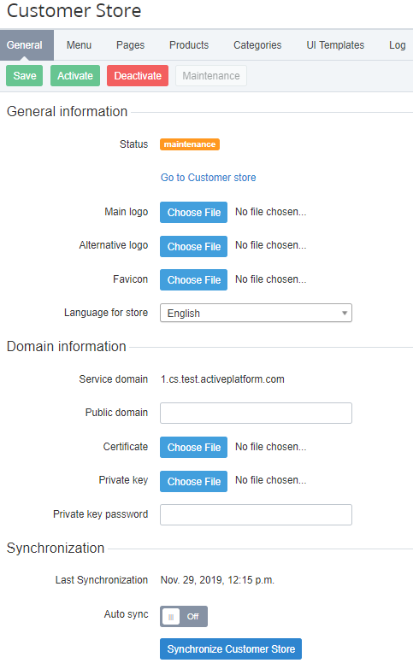Click the red Deactivate button

[x=138, y=76]
